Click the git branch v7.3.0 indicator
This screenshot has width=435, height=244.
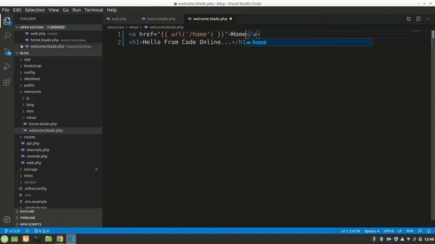click(x=12, y=230)
